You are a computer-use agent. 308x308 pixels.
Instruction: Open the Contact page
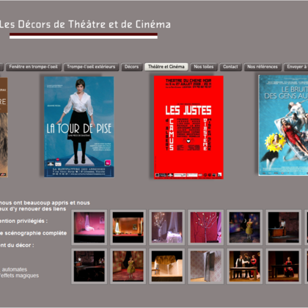point(230,67)
